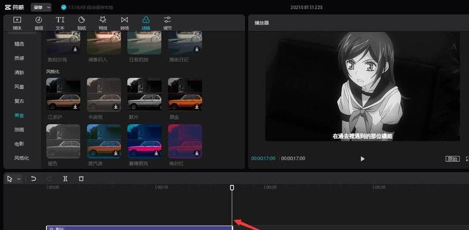Choose the 闻香识人 filter thumbnail
The width and height of the screenshot is (469, 230).
[104, 43]
